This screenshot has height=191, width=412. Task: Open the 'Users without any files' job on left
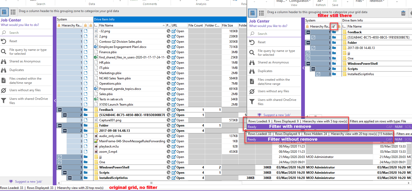[25, 90]
